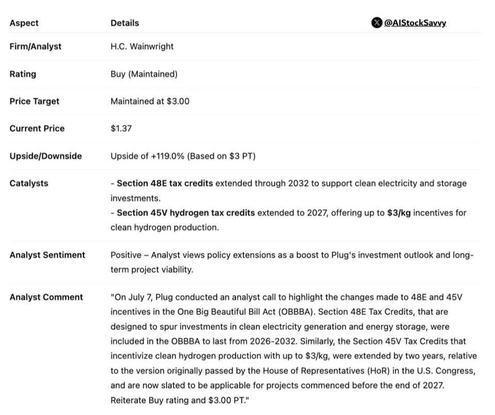Select the Analyst Comment row label

[46, 297]
